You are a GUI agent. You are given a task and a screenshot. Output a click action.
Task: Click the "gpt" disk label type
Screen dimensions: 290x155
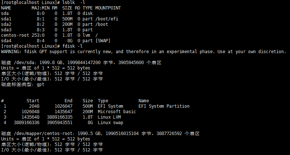[40, 84]
